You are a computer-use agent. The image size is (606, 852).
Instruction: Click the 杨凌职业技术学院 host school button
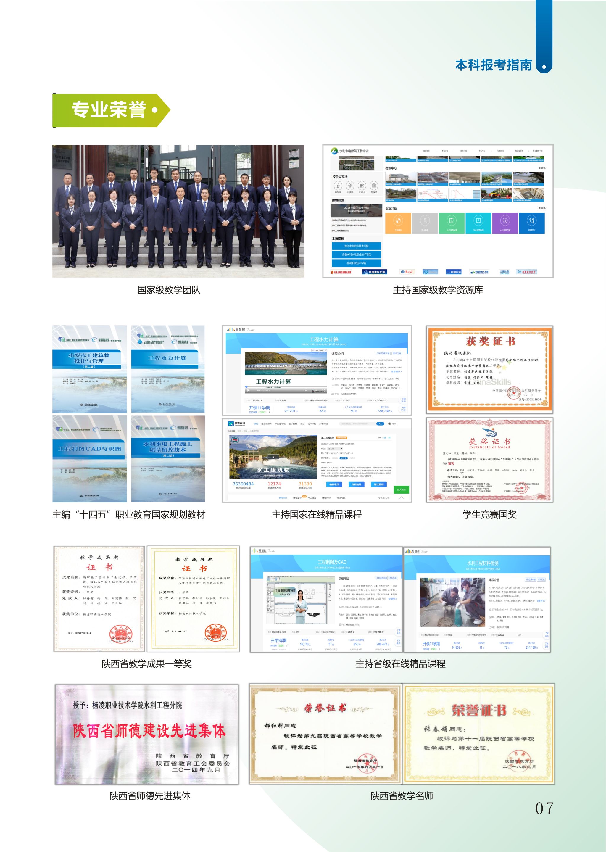click(x=356, y=263)
